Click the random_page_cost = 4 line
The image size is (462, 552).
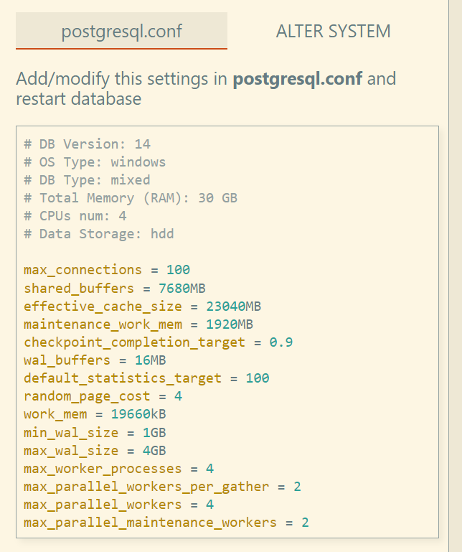pos(103,396)
